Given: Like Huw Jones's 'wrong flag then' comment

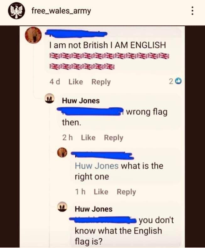Looking at the screenshot, I should coord(88,137).
